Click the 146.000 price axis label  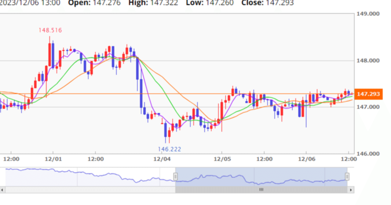pyautogui.click(x=368, y=154)
